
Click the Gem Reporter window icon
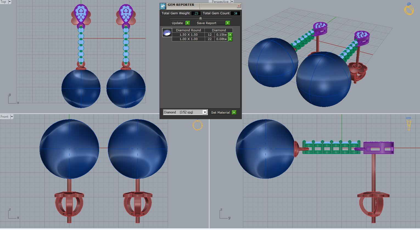[x=163, y=6]
